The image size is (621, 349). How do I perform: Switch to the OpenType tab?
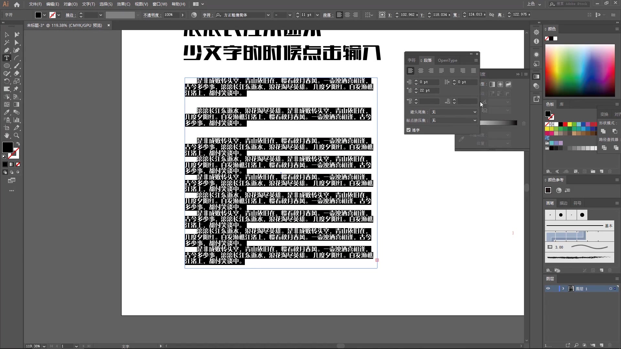[x=448, y=60]
